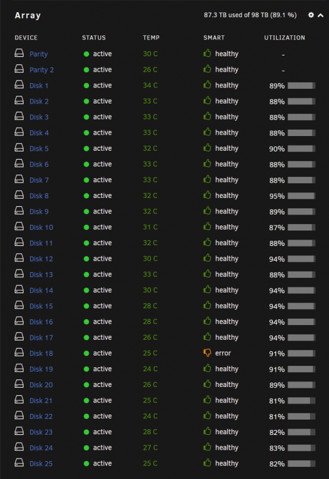Click the Disk 8 utilization bar at 95%
The image size is (329, 479).
point(302,196)
